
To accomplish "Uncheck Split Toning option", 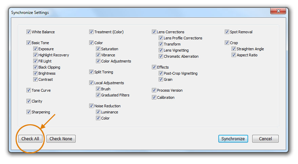I will (91, 72).
